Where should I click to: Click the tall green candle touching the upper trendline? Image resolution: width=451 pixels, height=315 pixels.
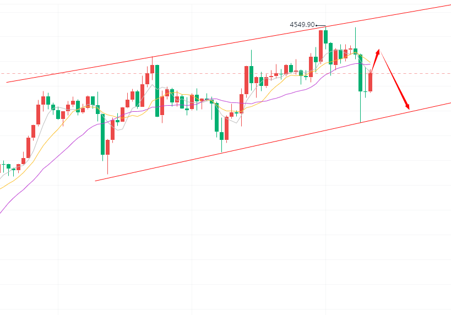157,90
